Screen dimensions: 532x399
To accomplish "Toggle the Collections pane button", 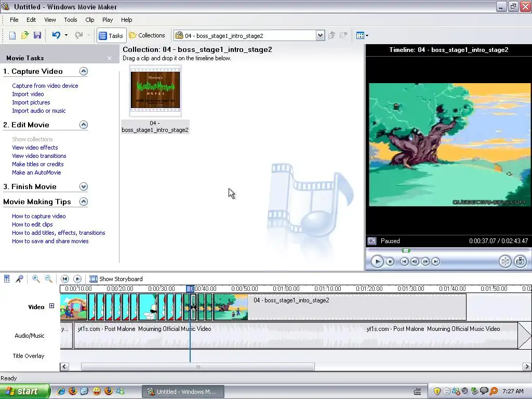I will coord(147,35).
